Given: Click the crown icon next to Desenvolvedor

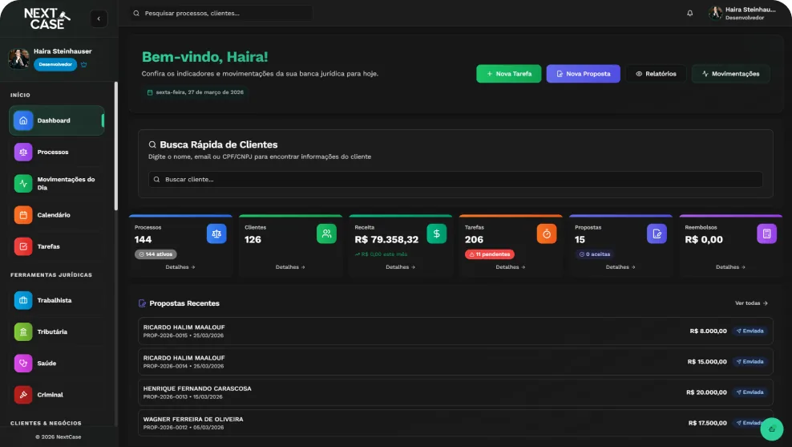Looking at the screenshot, I should [x=84, y=65].
